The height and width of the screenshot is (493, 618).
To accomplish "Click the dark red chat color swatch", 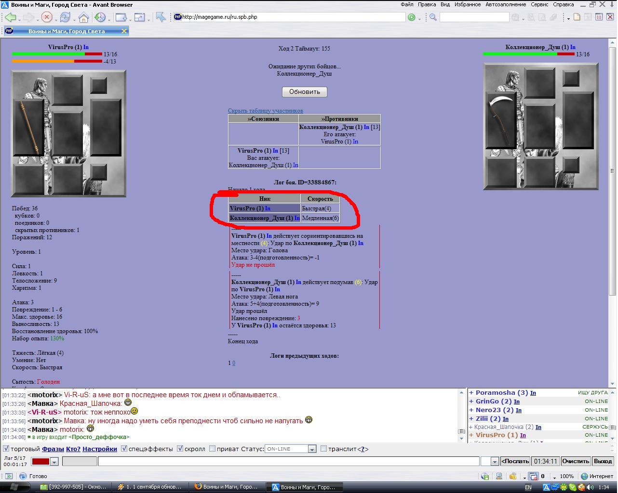I will click(x=40, y=462).
